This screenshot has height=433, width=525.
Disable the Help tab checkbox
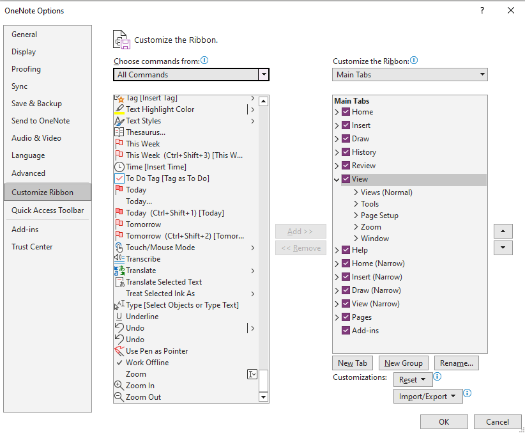tap(344, 249)
